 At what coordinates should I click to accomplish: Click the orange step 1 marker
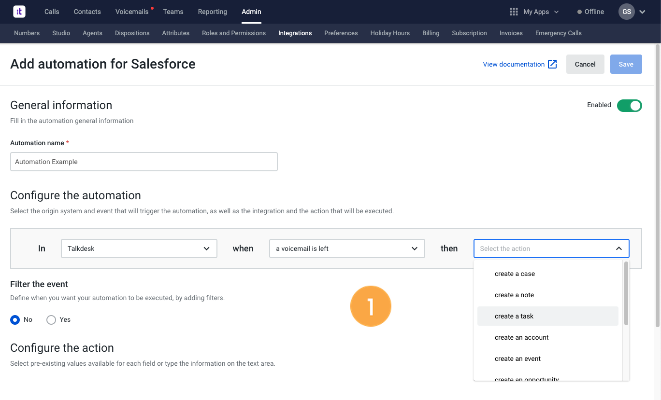(371, 306)
